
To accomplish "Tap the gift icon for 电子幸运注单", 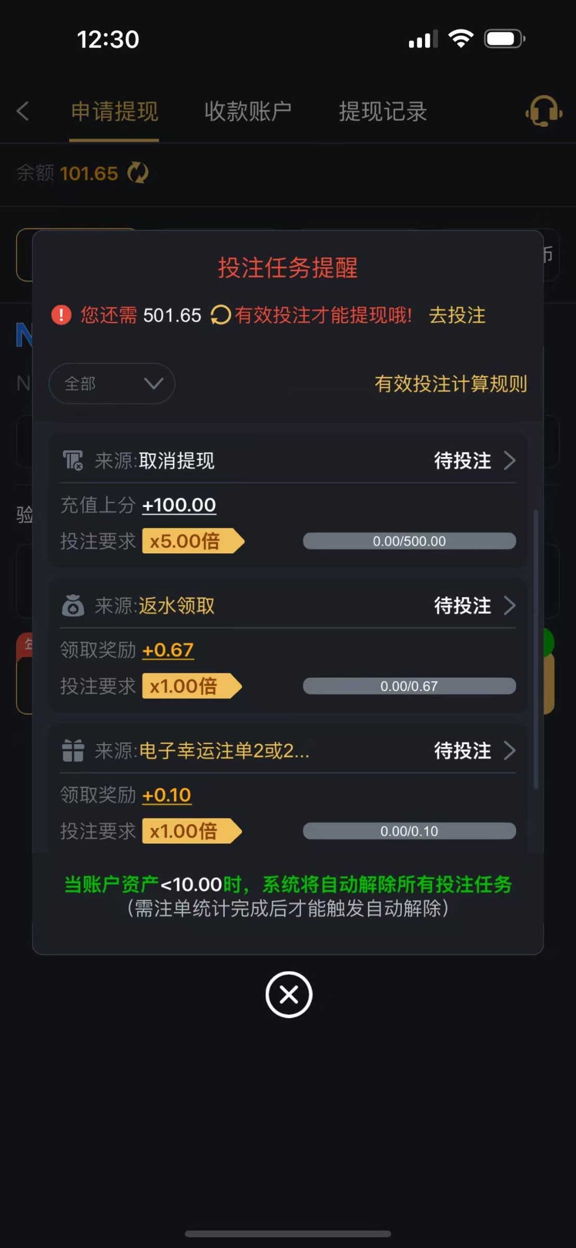I will [x=73, y=751].
